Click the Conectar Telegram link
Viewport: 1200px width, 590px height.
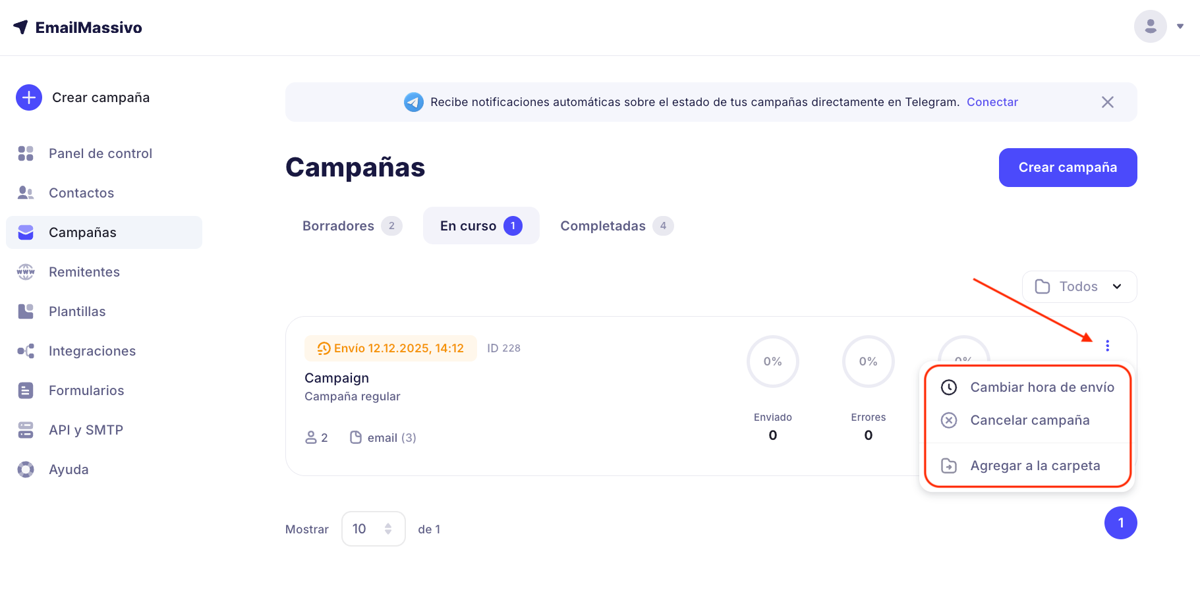(992, 102)
